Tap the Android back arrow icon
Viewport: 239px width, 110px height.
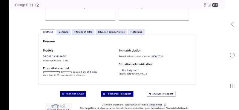[232, 24]
